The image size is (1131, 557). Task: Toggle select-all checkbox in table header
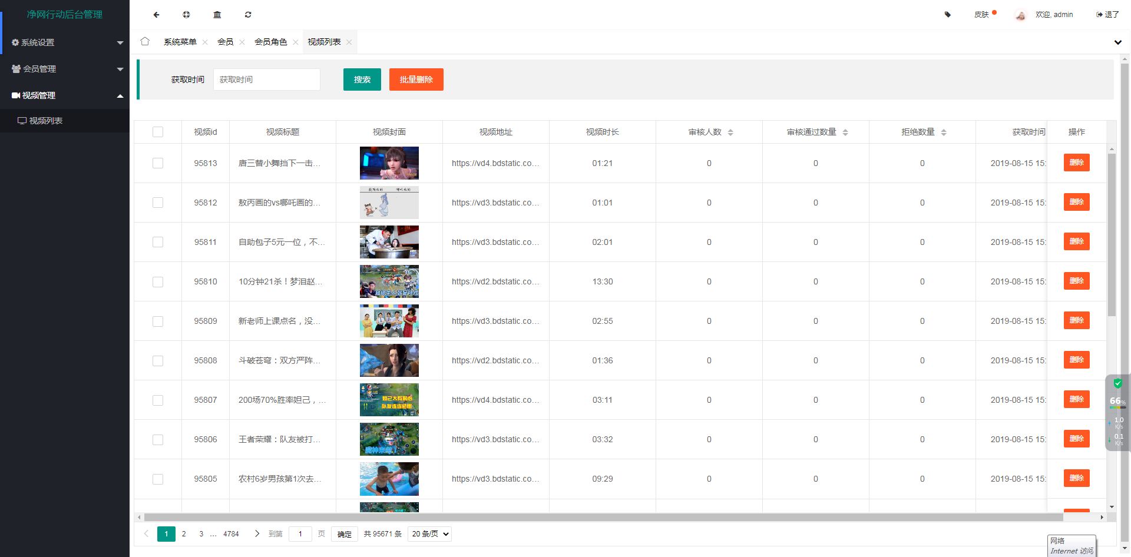(x=158, y=132)
